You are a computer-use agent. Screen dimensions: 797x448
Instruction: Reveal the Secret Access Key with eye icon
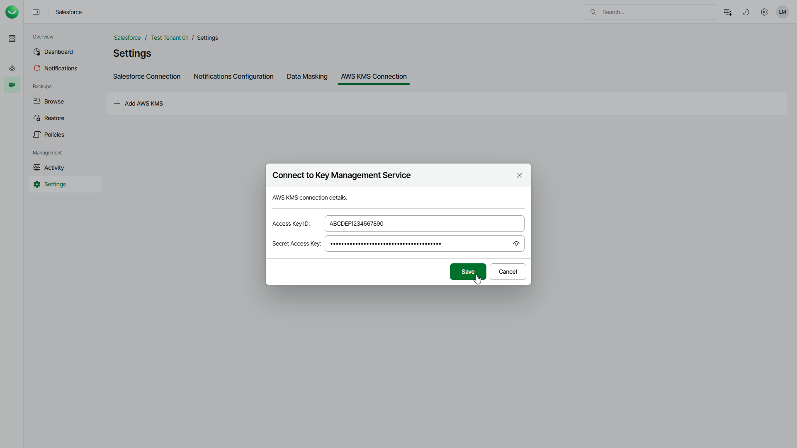pos(516,244)
